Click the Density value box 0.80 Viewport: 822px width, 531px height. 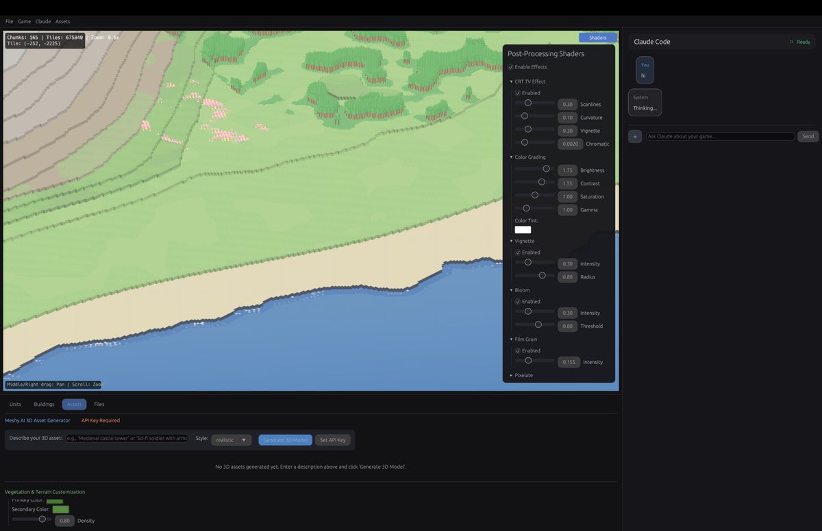(64, 521)
